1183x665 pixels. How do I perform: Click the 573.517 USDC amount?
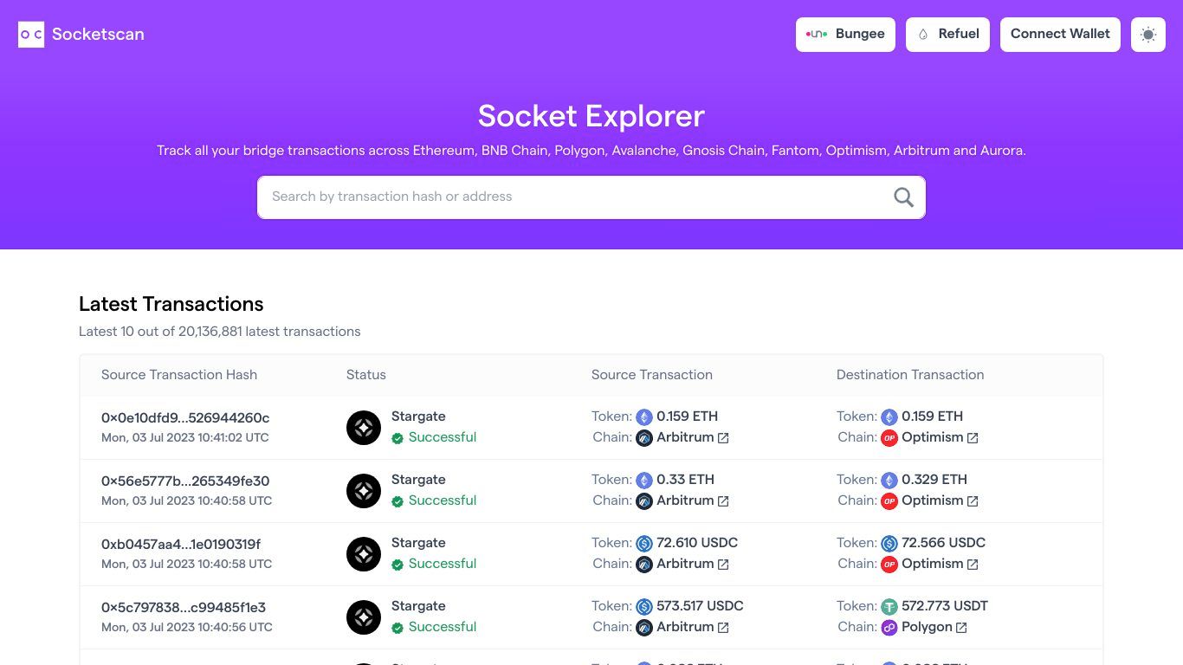pos(700,606)
